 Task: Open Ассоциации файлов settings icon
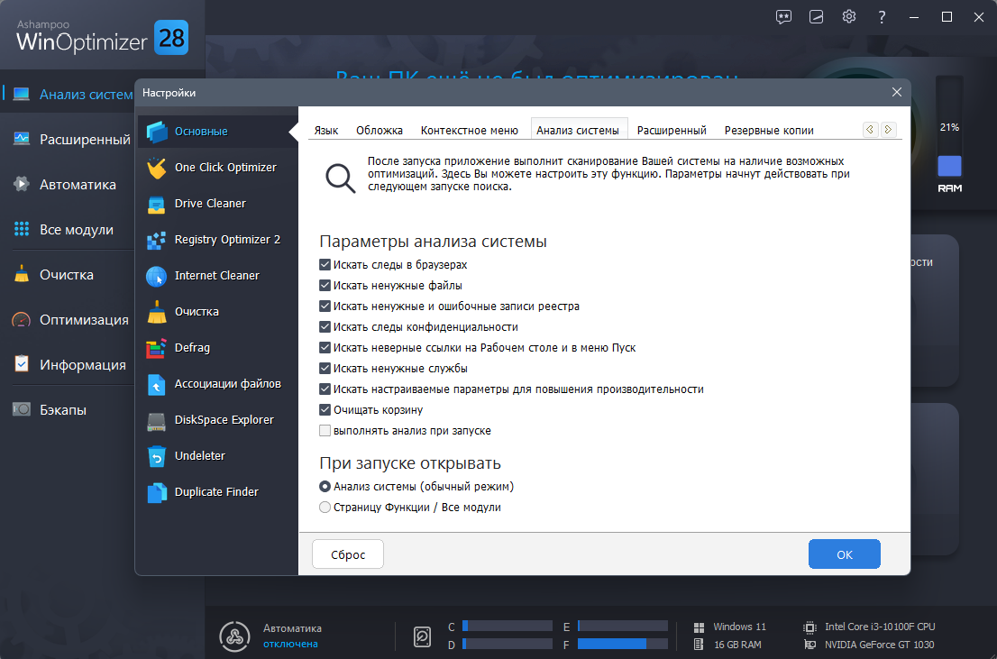(157, 384)
